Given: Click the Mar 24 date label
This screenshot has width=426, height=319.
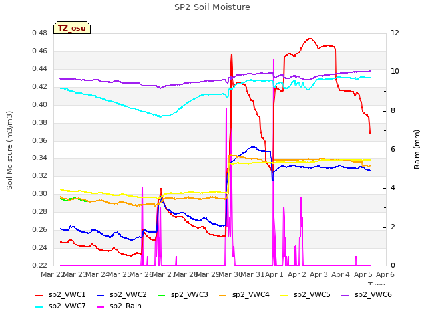Looking at the screenshot, I should click(97, 275).
